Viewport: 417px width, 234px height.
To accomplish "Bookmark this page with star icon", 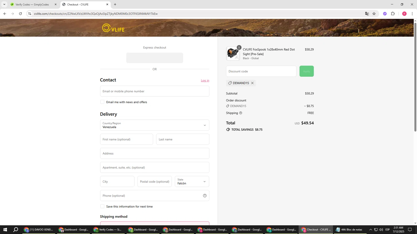I will [x=374, y=14].
